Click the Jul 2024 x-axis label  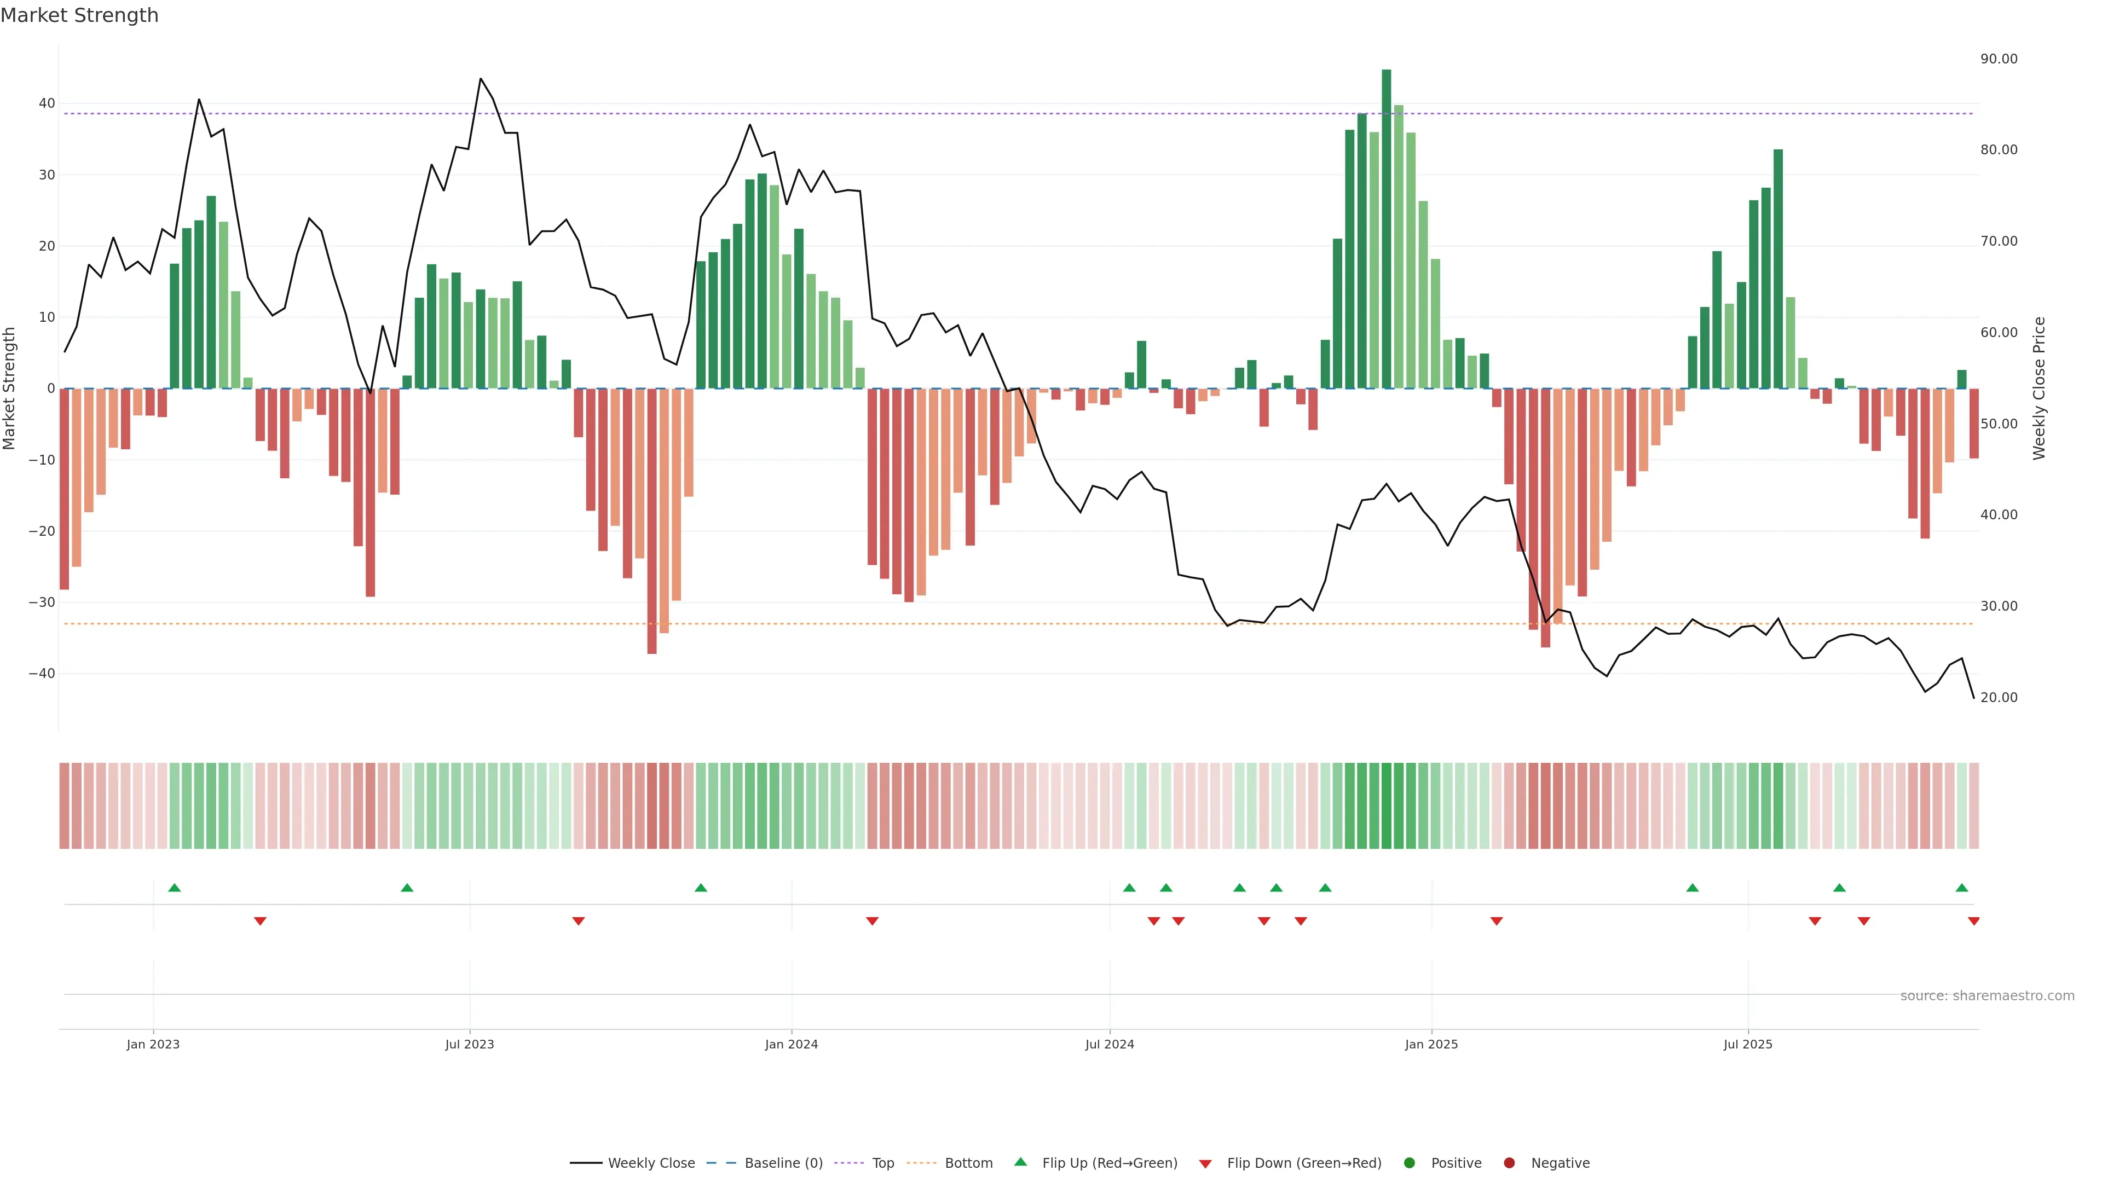click(x=1109, y=1044)
